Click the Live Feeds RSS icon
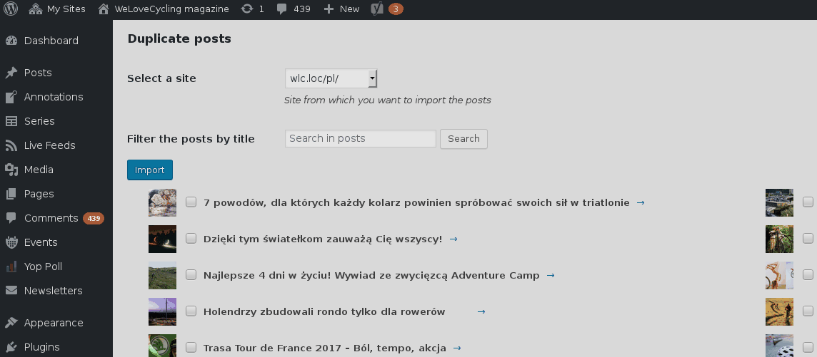817x357 pixels. (11, 145)
